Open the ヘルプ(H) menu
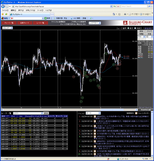 (x=49, y=10)
